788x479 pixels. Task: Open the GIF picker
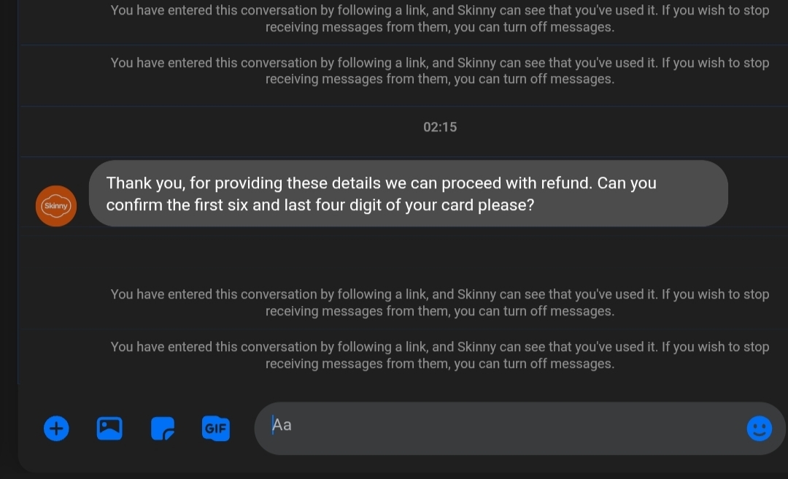(215, 429)
